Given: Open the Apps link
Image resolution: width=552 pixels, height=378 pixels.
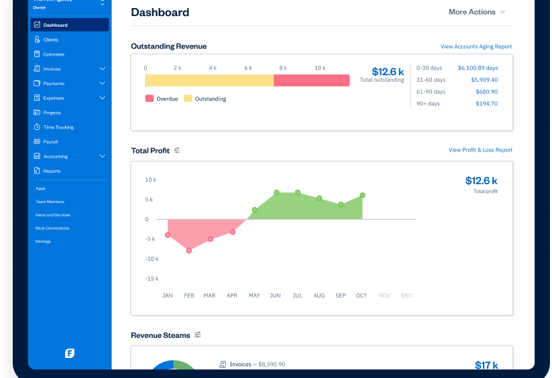Looking at the screenshot, I should pyautogui.click(x=40, y=188).
